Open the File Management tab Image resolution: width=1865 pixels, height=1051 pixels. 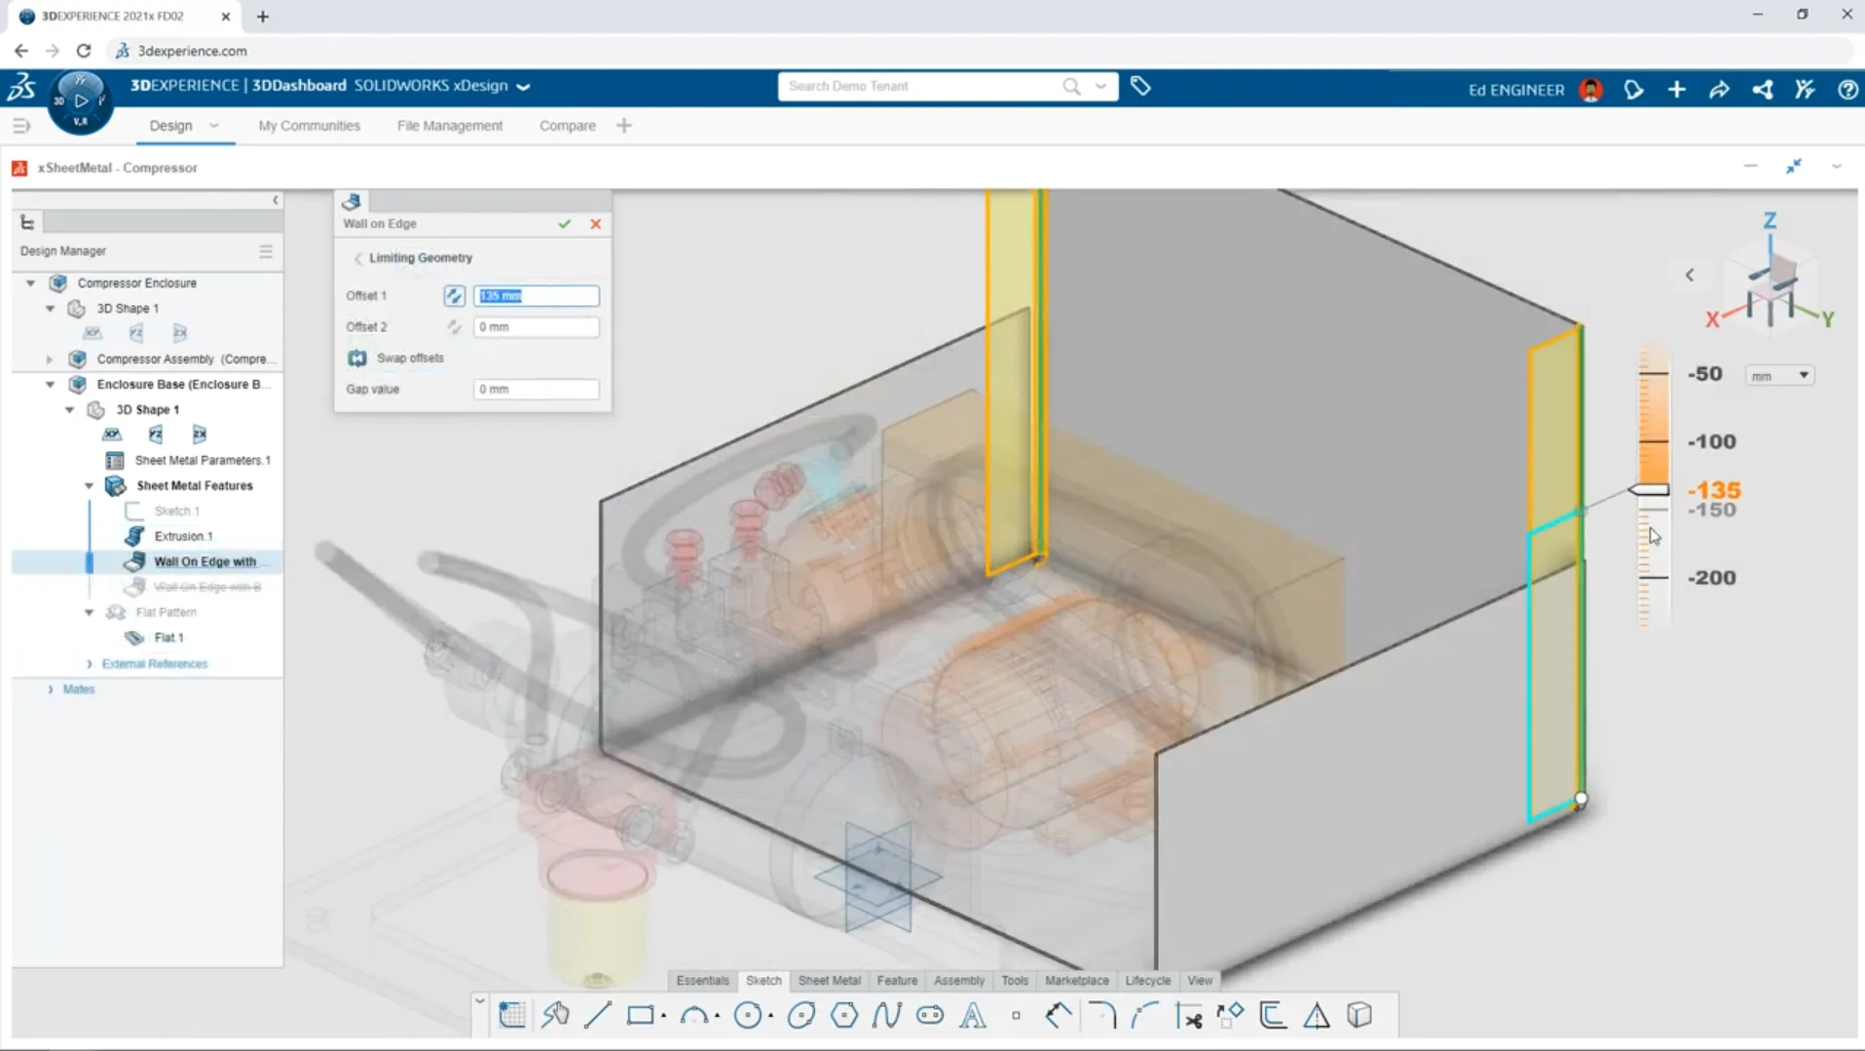[449, 126]
